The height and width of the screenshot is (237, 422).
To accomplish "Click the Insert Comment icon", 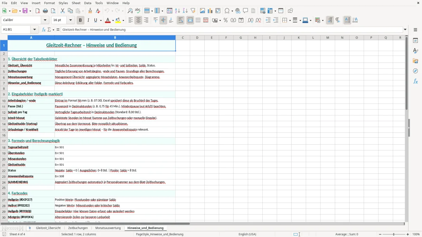I will click(245, 11).
